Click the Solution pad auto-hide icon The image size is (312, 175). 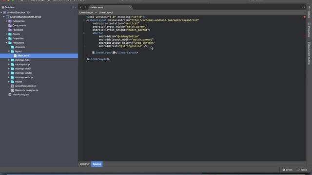tap(73, 7)
